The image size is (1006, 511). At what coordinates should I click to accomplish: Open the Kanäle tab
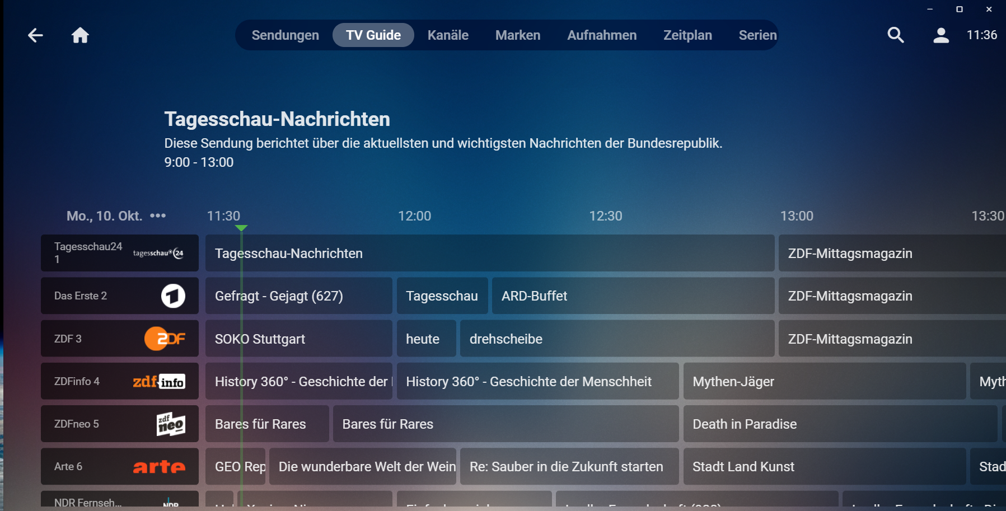click(448, 35)
